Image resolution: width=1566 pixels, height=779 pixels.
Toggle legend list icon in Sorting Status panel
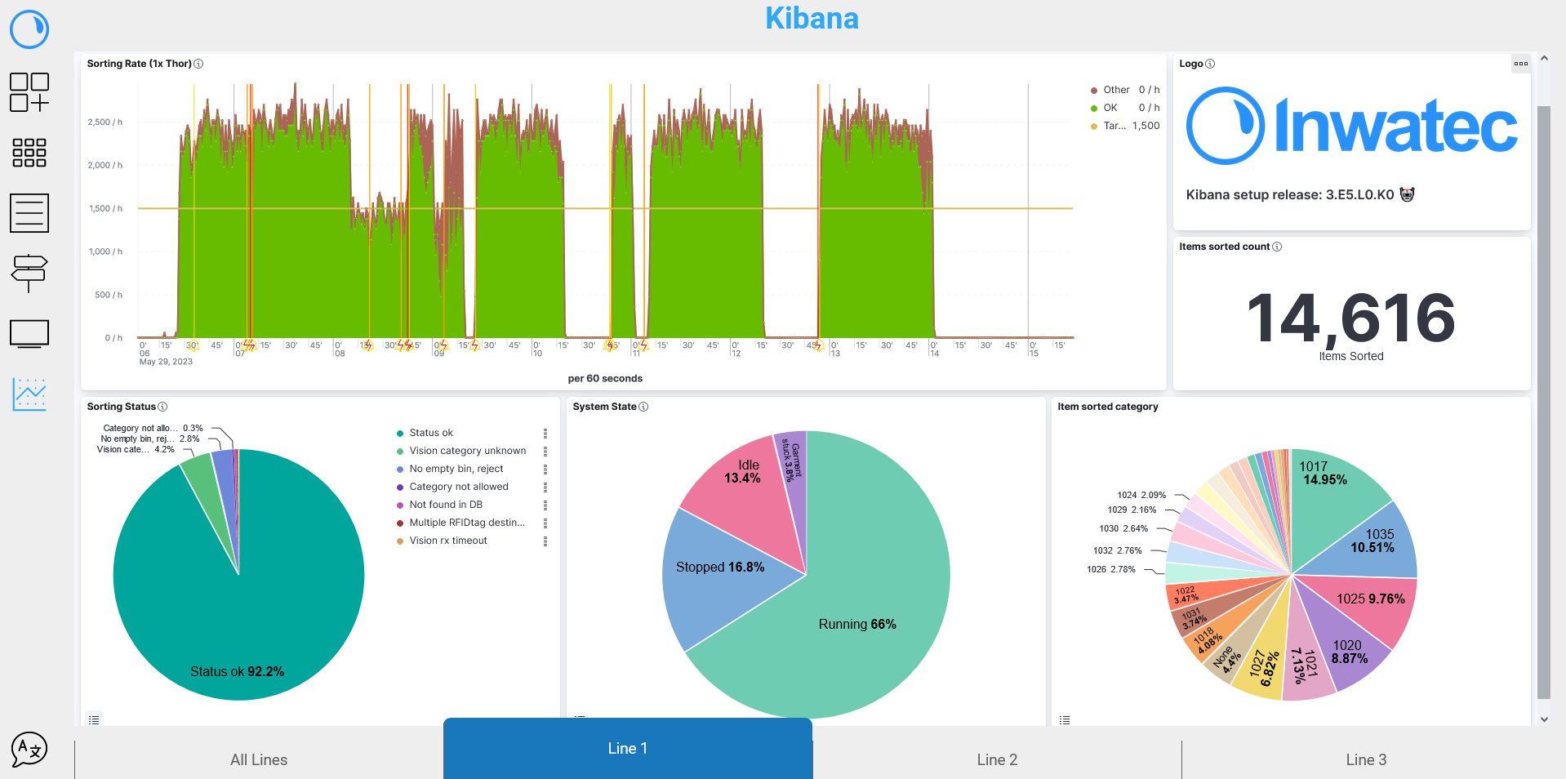(x=94, y=720)
